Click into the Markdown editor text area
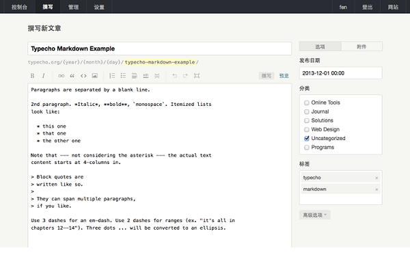Screen dimensions: 410x257 (x=159, y=165)
